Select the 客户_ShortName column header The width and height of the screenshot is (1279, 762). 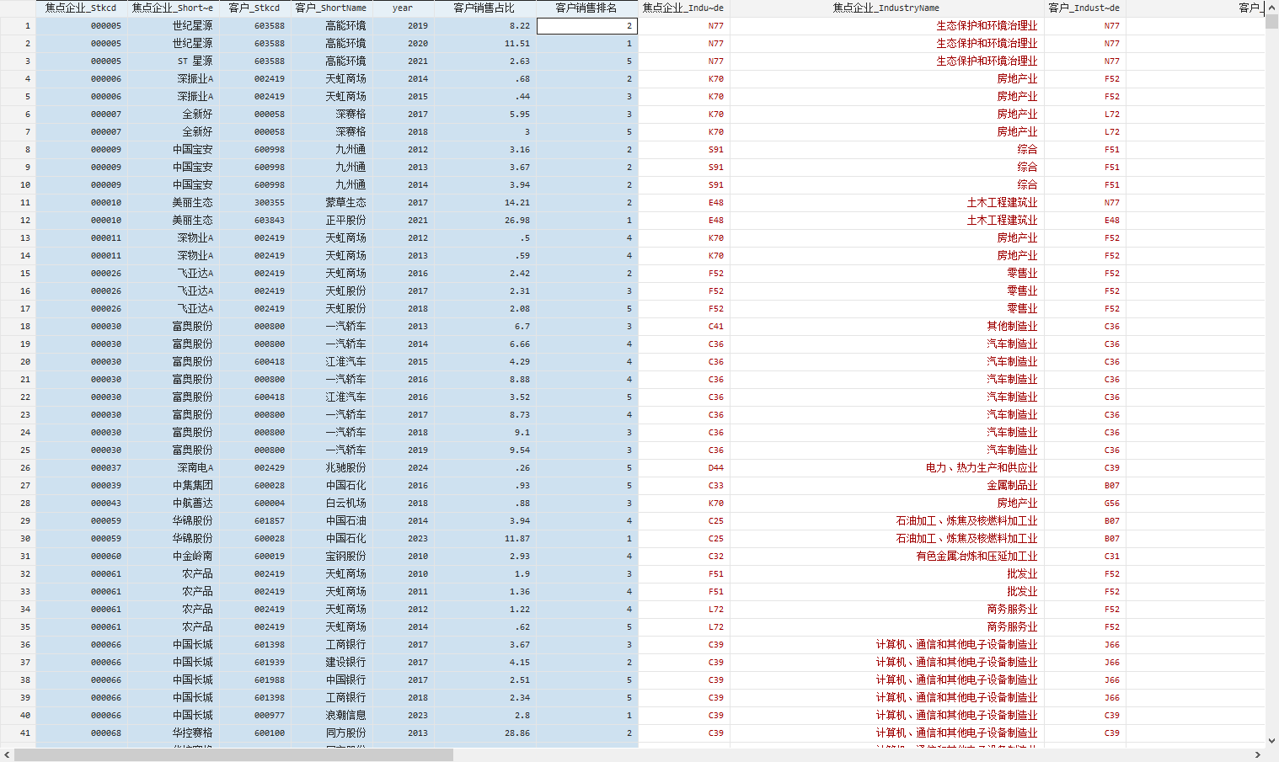330,8
